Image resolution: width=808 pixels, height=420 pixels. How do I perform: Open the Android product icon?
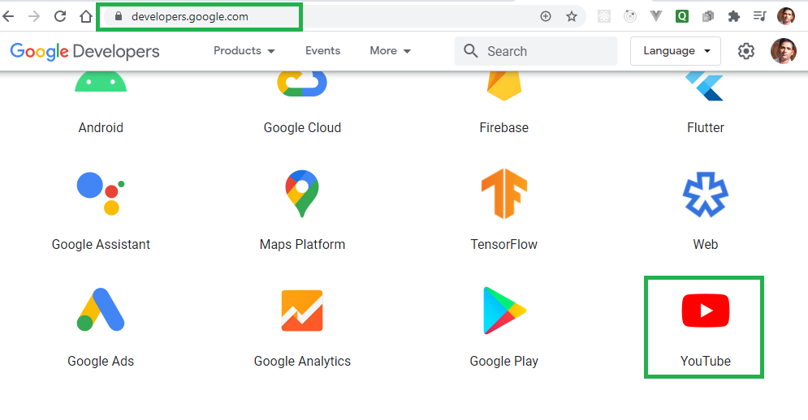[x=101, y=83]
